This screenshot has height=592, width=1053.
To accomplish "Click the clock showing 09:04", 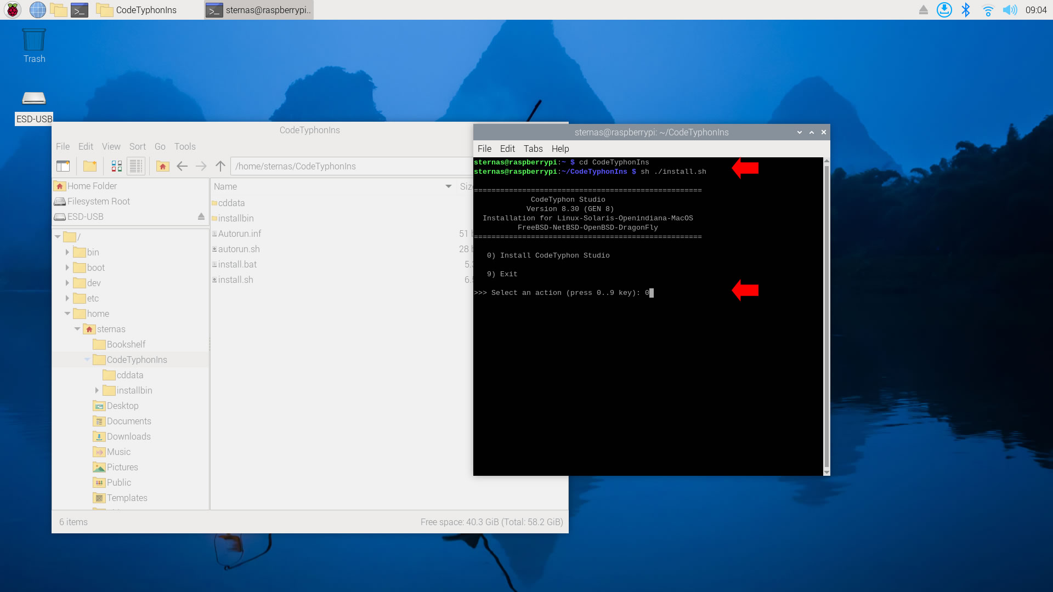I will coord(1036,10).
